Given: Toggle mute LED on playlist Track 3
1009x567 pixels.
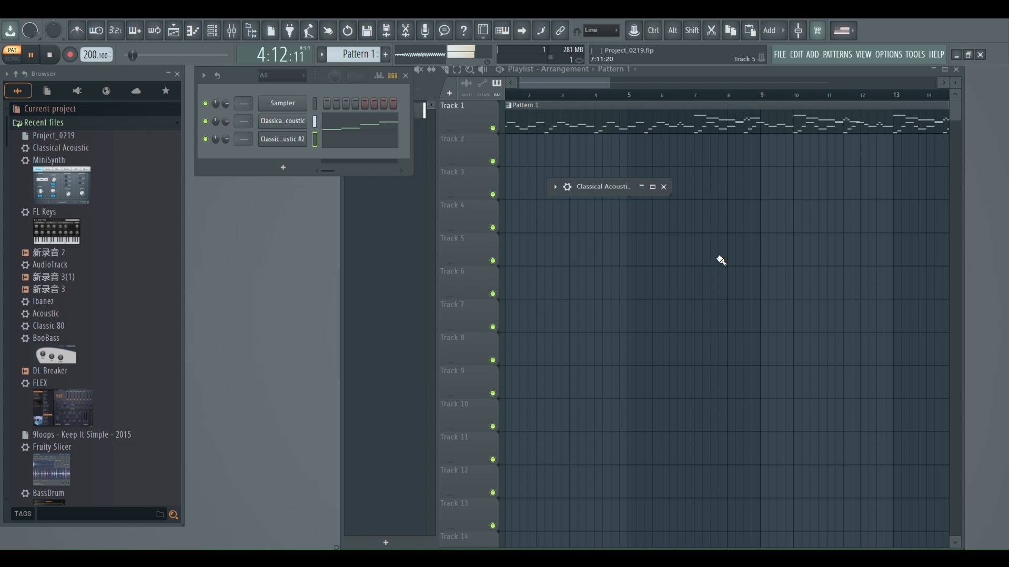Looking at the screenshot, I should (493, 195).
